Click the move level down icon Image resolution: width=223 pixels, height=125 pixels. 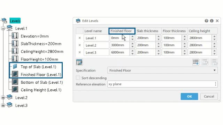click(214, 62)
